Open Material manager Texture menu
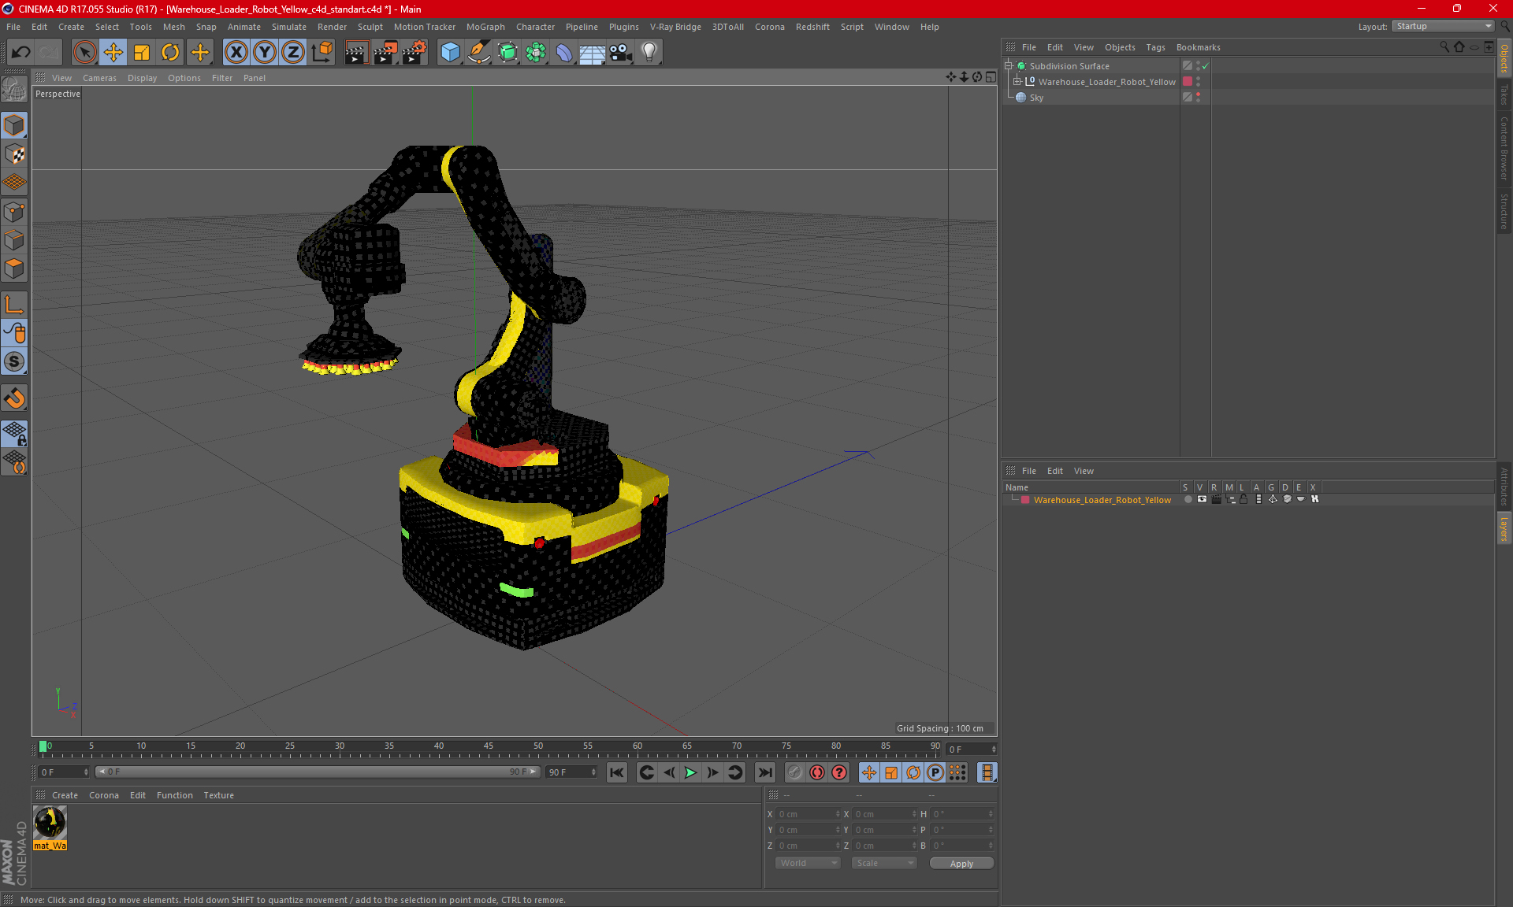The image size is (1513, 907). click(x=218, y=795)
